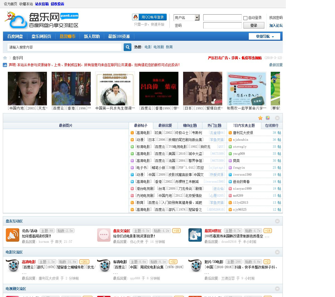Click the 侵权投诉 link
Viewport: 335px width, 297px height.
pos(58,4)
